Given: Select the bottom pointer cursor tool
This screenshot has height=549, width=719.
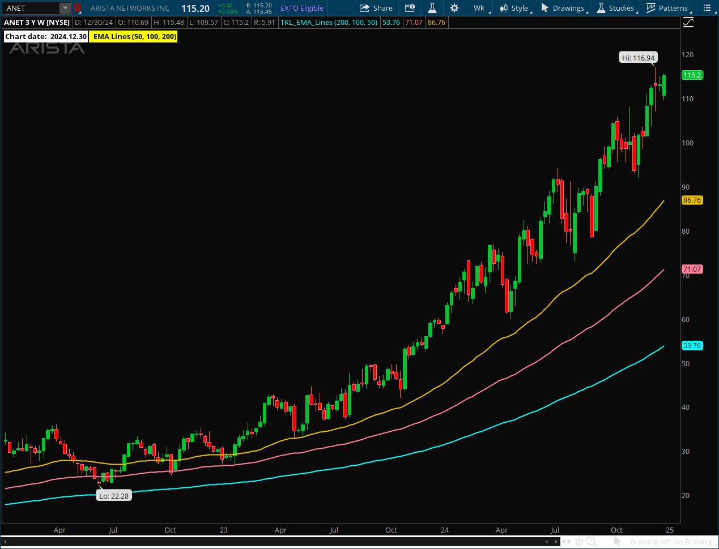Looking at the screenshot, I should [x=618, y=542].
